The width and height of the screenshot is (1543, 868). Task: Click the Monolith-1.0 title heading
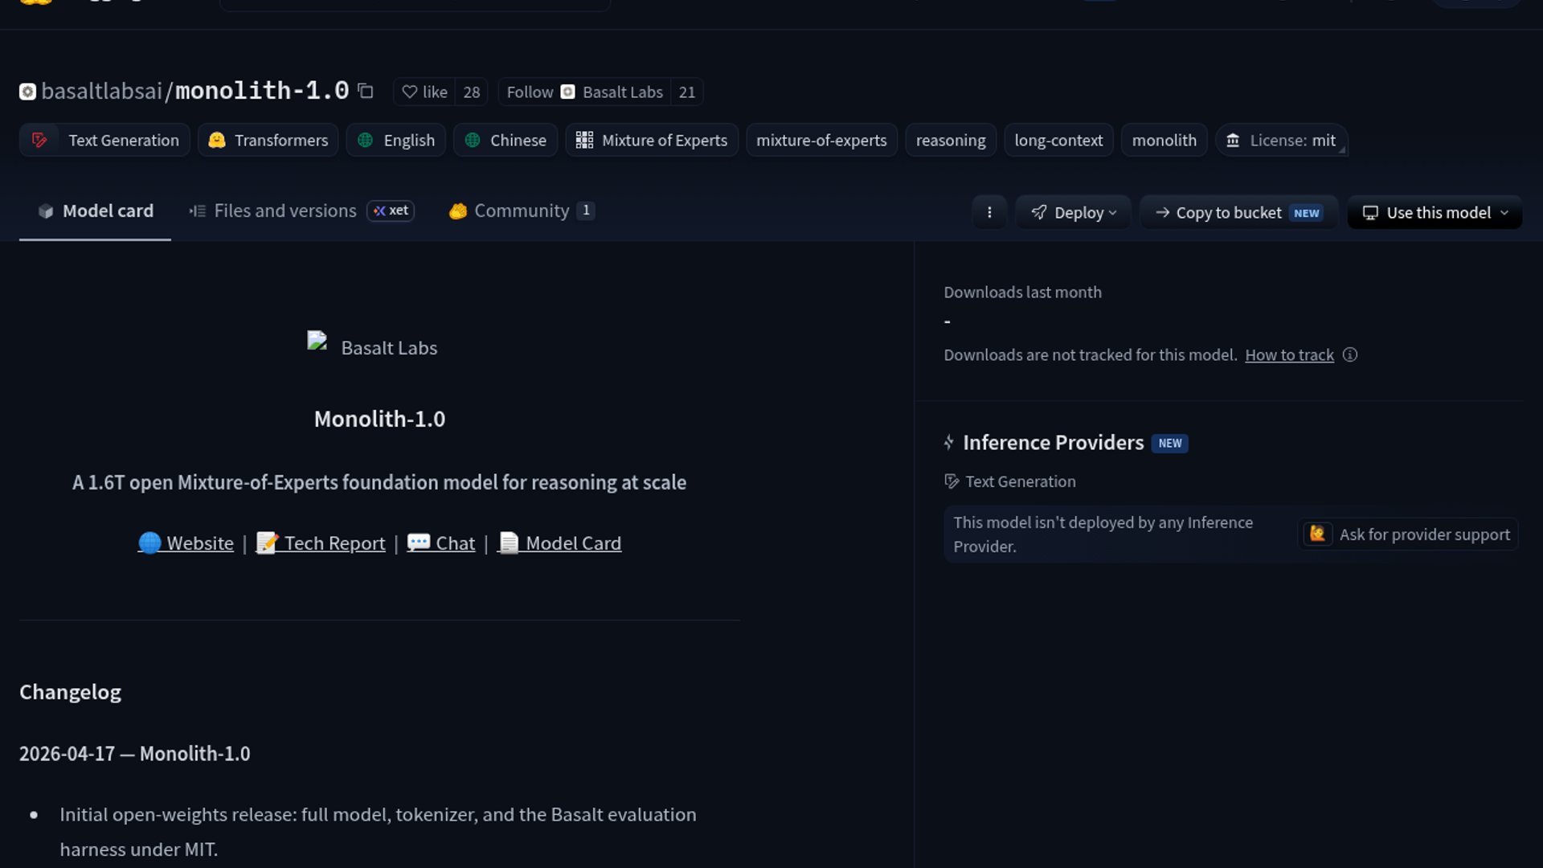(x=379, y=419)
